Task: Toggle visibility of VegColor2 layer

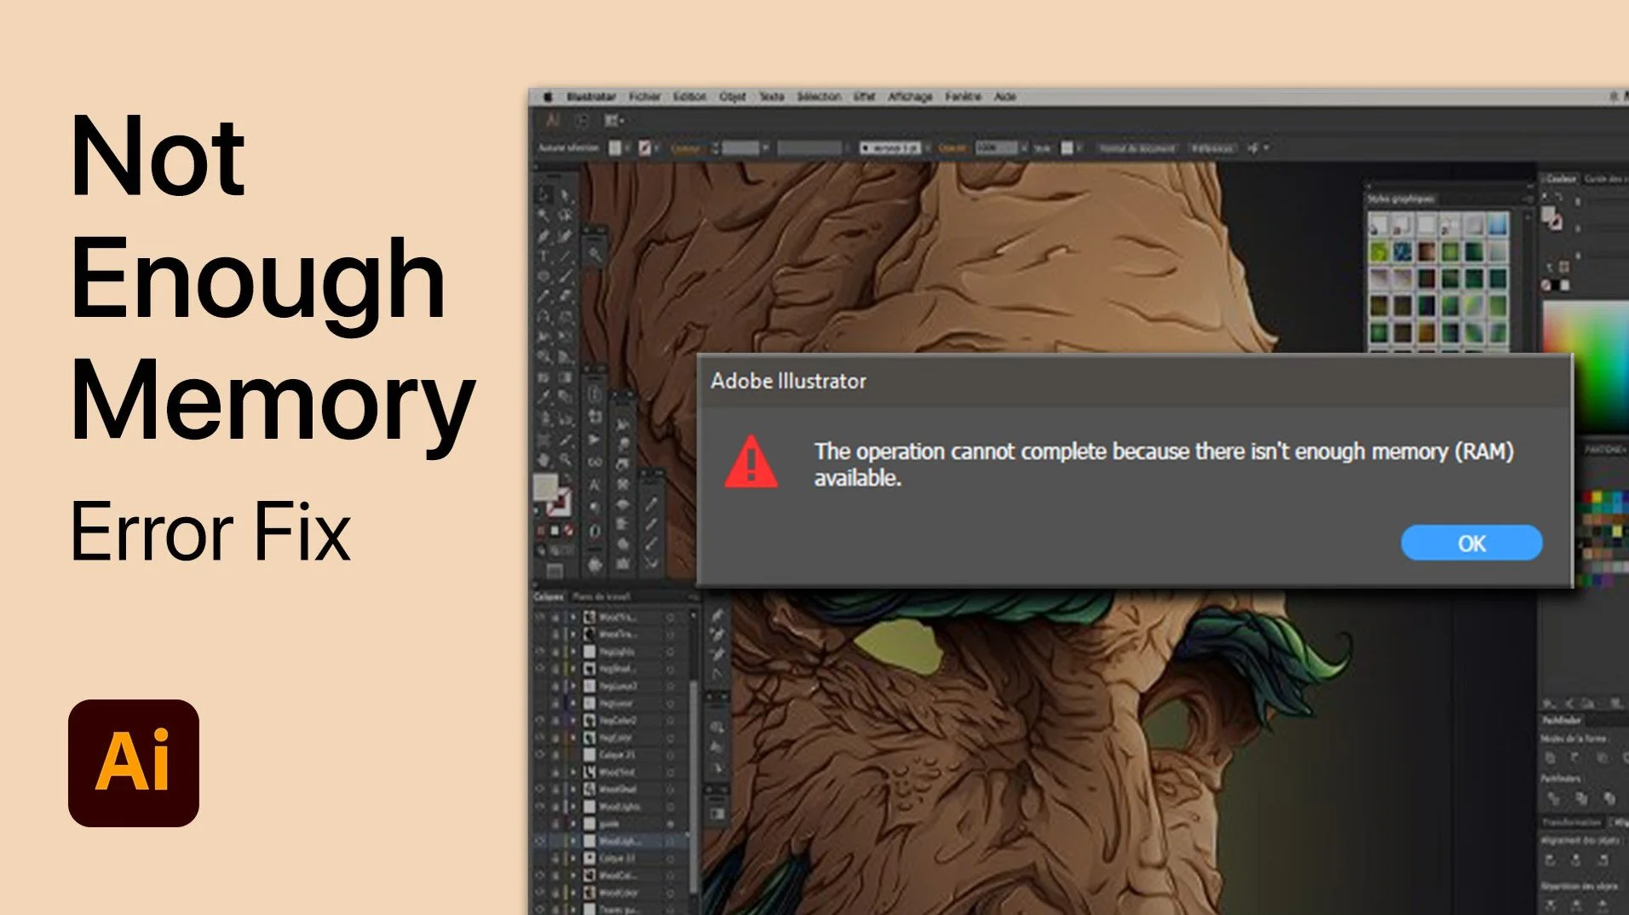Action: click(540, 720)
